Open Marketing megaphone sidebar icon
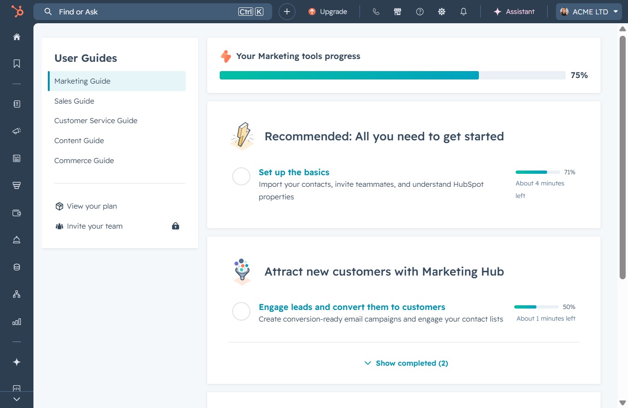This screenshot has width=628, height=408. [x=17, y=131]
